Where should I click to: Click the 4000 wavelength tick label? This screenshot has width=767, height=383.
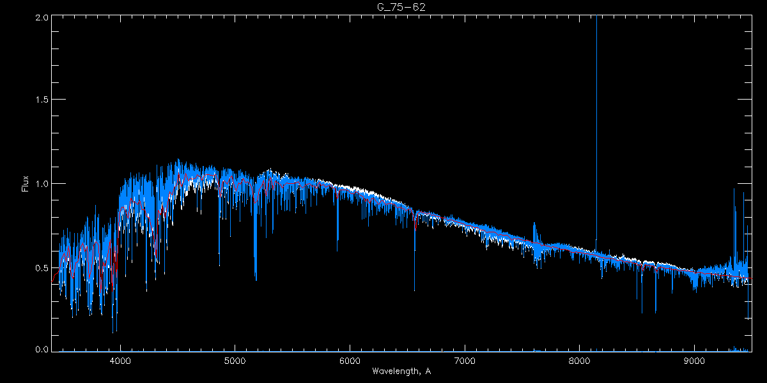click(x=120, y=361)
